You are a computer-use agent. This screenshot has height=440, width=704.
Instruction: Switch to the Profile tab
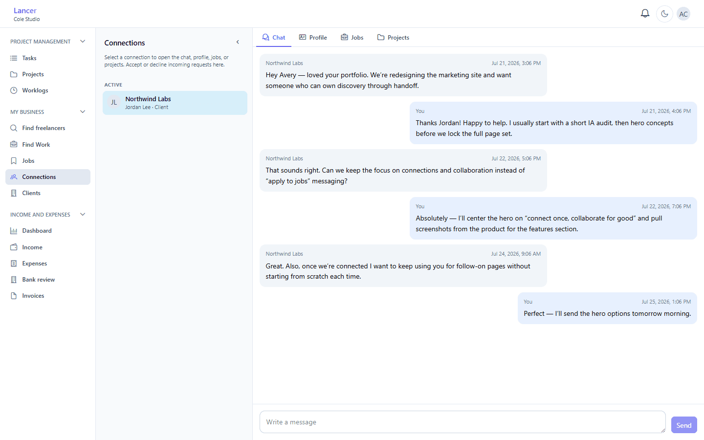pos(313,37)
